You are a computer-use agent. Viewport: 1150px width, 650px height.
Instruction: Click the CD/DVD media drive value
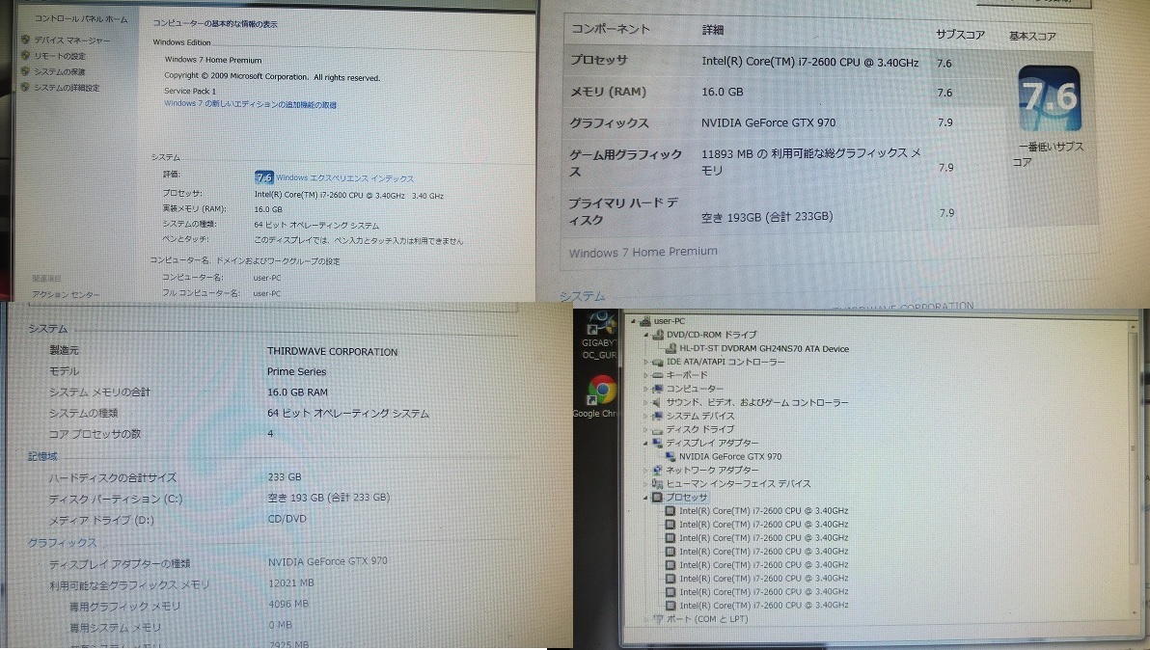(x=287, y=519)
